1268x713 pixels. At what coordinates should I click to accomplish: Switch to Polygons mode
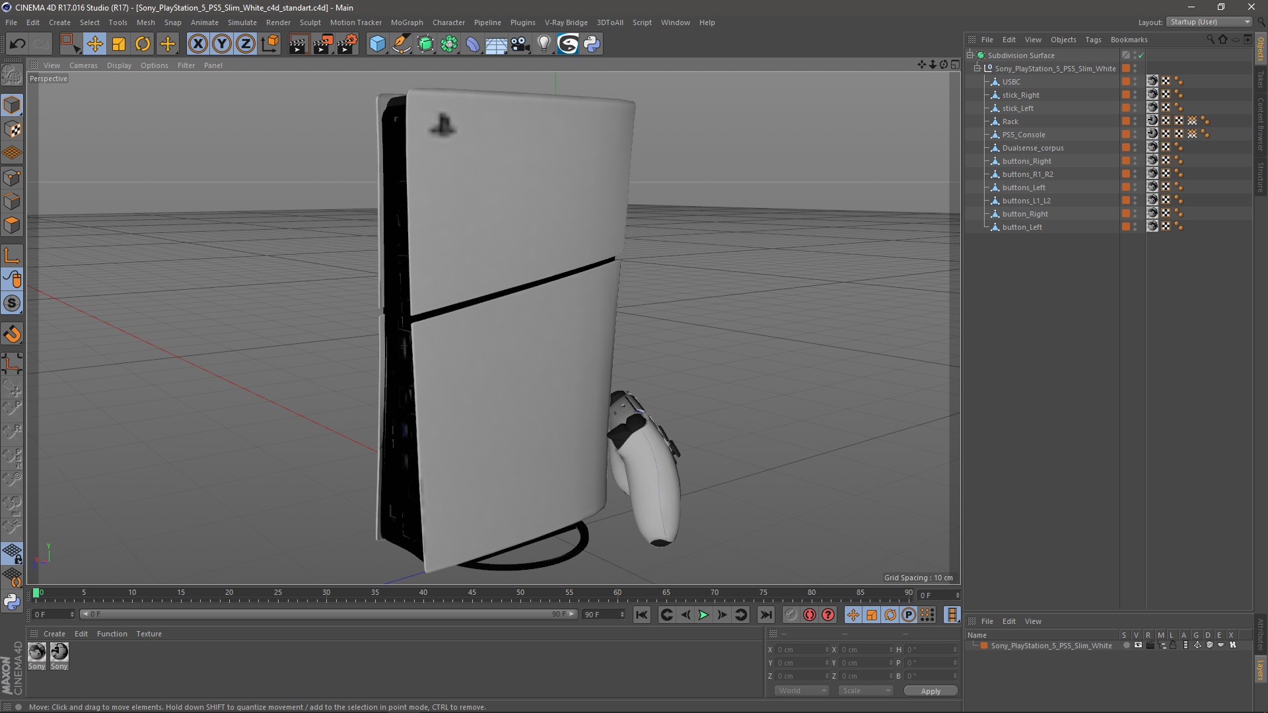click(12, 225)
